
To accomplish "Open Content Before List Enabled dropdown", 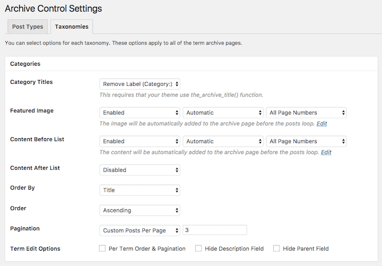I will pyautogui.click(x=140, y=141).
